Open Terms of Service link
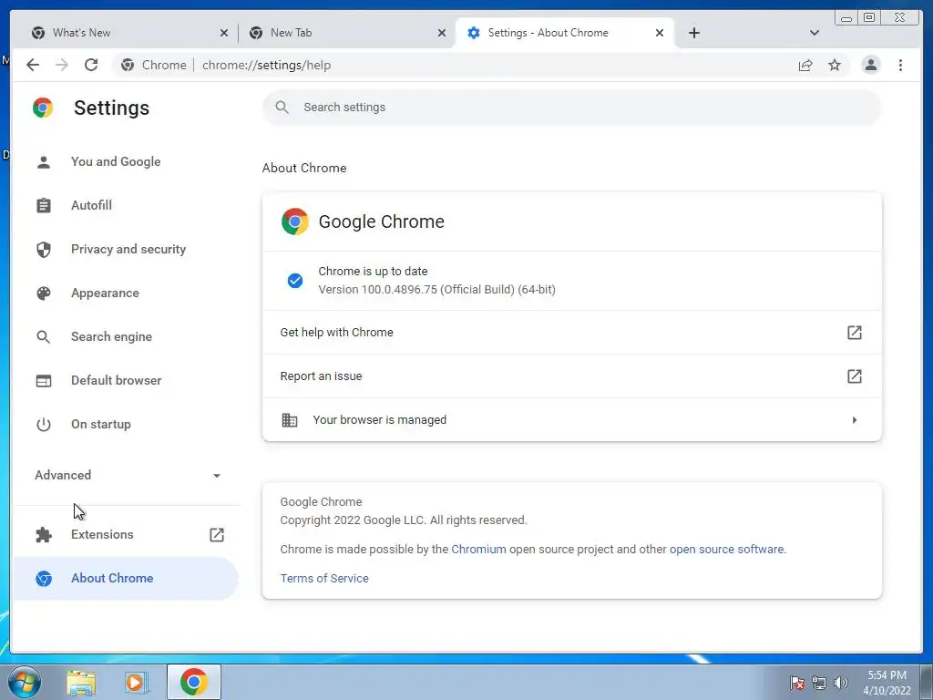 click(x=324, y=579)
